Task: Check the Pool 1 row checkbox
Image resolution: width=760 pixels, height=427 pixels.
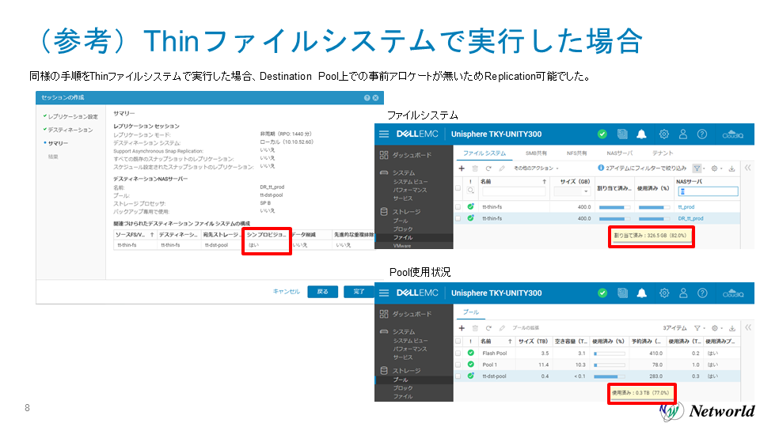Action: click(x=458, y=365)
